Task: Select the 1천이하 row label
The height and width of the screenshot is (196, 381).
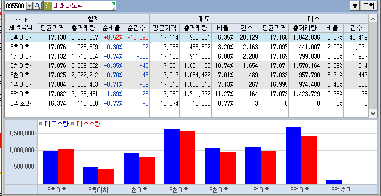Action: coord(21,57)
